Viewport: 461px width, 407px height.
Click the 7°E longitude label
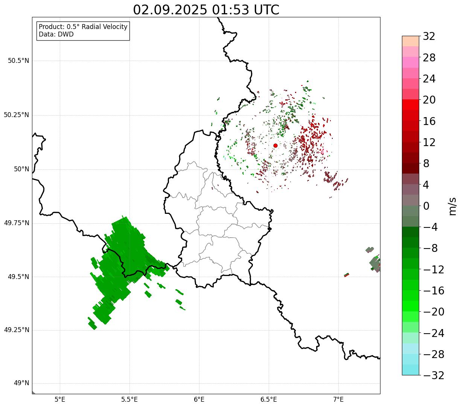pos(338,400)
